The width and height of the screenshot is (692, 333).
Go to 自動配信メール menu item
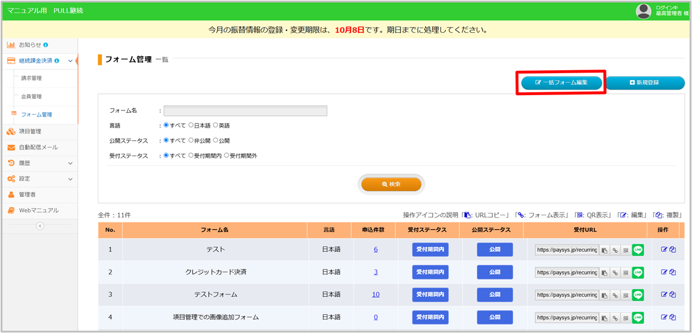(x=38, y=147)
